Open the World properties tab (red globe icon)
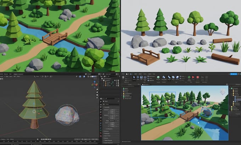Image resolution: width=241 pixels, height=145 pixels. point(101,115)
